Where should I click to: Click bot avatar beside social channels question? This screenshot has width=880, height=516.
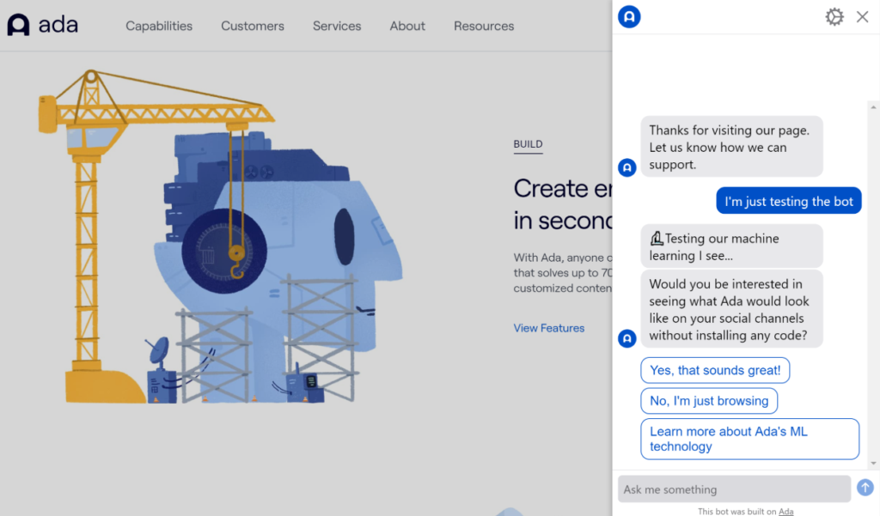[627, 338]
